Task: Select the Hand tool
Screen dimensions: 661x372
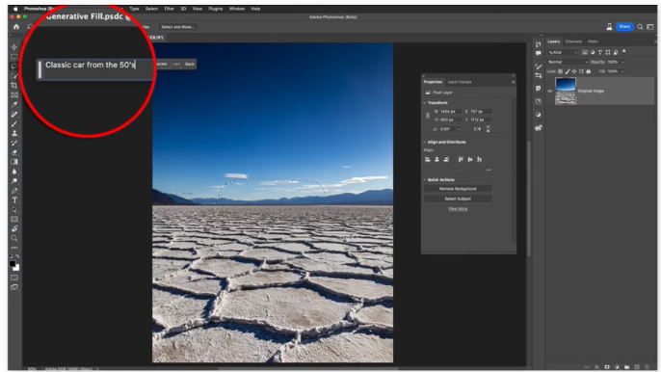Action: coord(14,228)
